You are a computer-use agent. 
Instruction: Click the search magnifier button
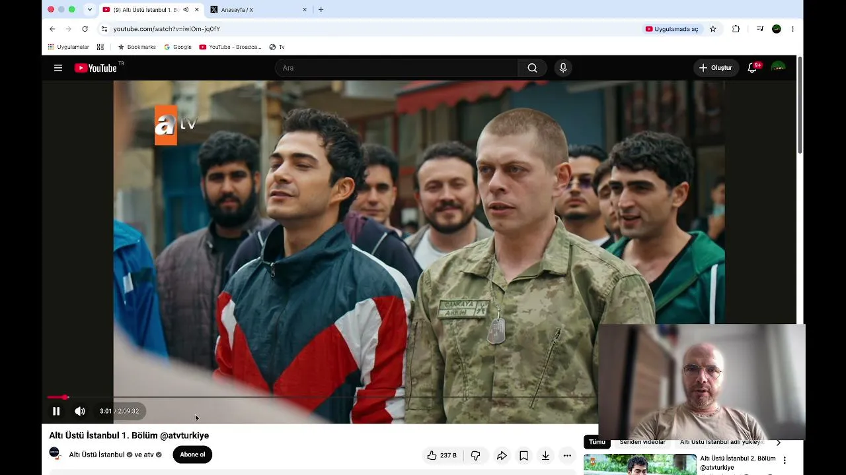point(532,68)
